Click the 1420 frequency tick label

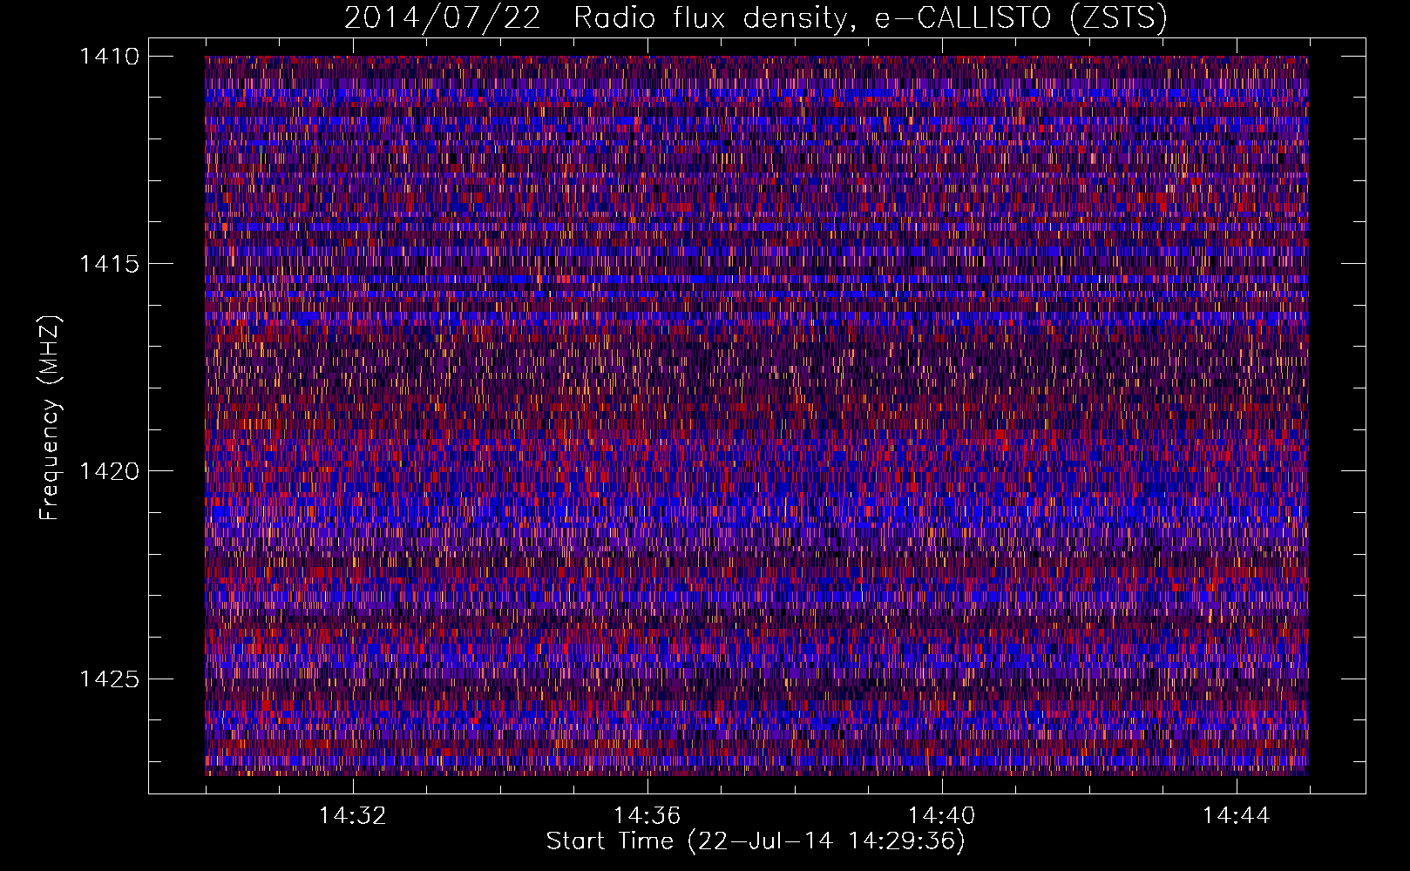pos(109,471)
